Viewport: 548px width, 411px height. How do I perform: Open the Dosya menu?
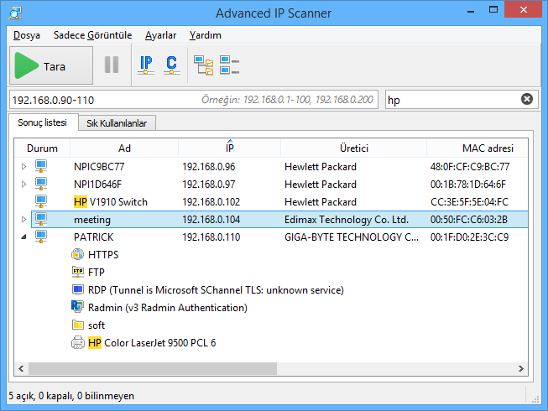(26, 35)
